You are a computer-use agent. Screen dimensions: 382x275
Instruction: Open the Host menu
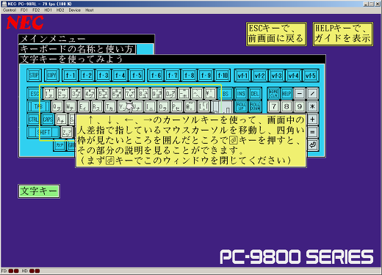pos(90,10)
